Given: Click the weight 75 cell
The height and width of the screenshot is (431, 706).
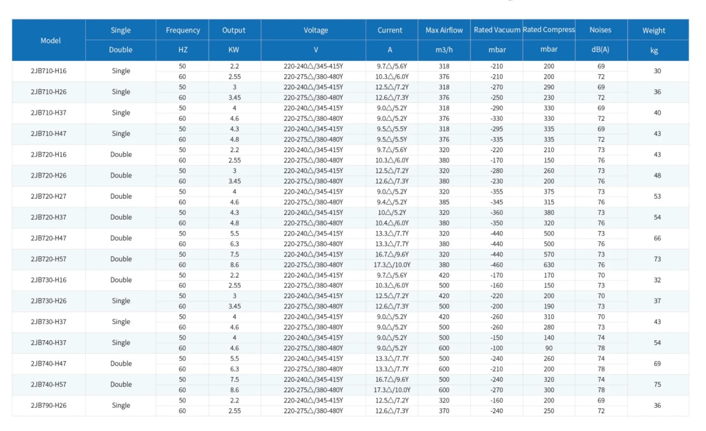Looking at the screenshot, I should pyautogui.click(x=658, y=384).
